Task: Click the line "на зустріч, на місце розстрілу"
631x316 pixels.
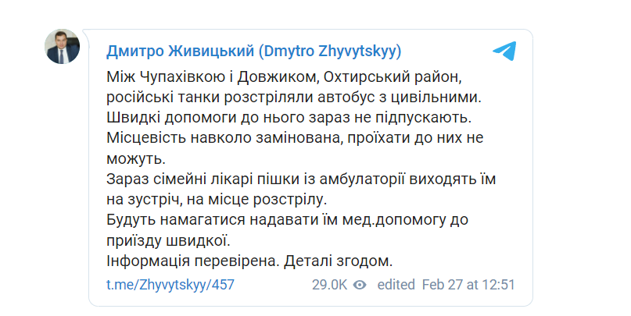Action: [217, 200]
